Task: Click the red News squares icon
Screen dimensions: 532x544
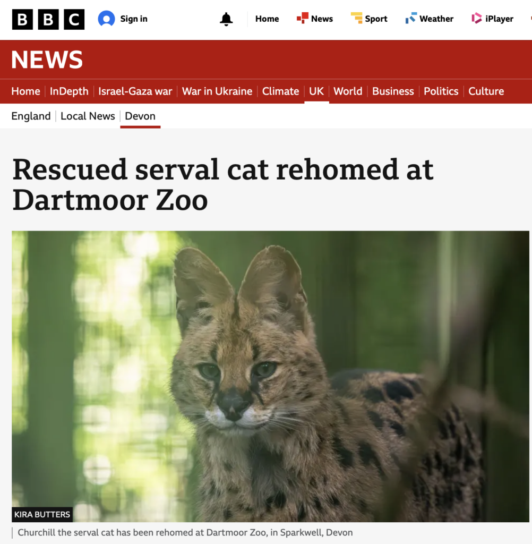Action: [x=303, y=18]
